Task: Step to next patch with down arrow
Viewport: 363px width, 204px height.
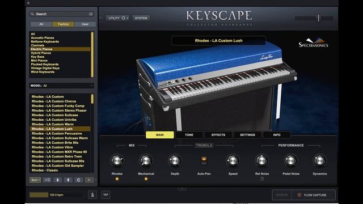Action: pyautogui.click(x=58, y=180)
